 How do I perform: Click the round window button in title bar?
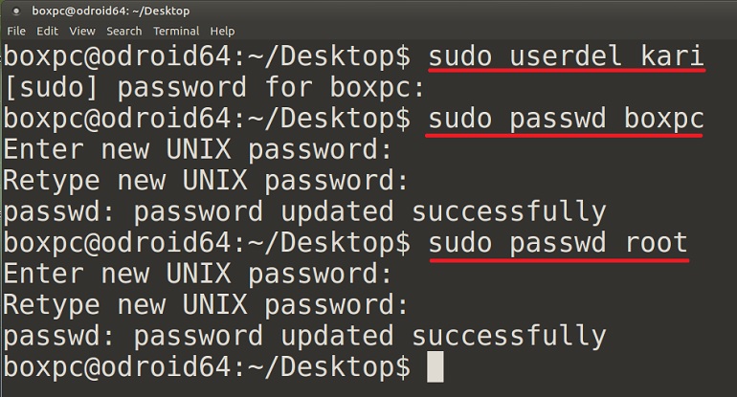tap(16, 11)
